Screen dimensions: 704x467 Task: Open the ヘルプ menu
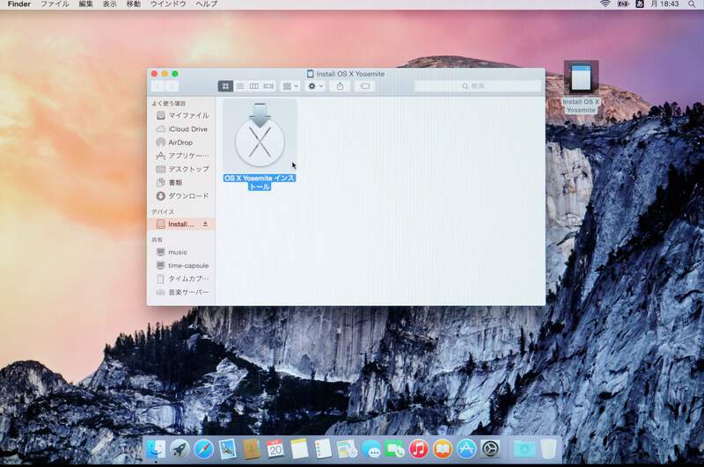tap(207, 4)
